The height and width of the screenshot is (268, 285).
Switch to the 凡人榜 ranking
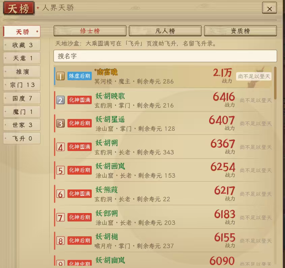(x=165, y=31)
